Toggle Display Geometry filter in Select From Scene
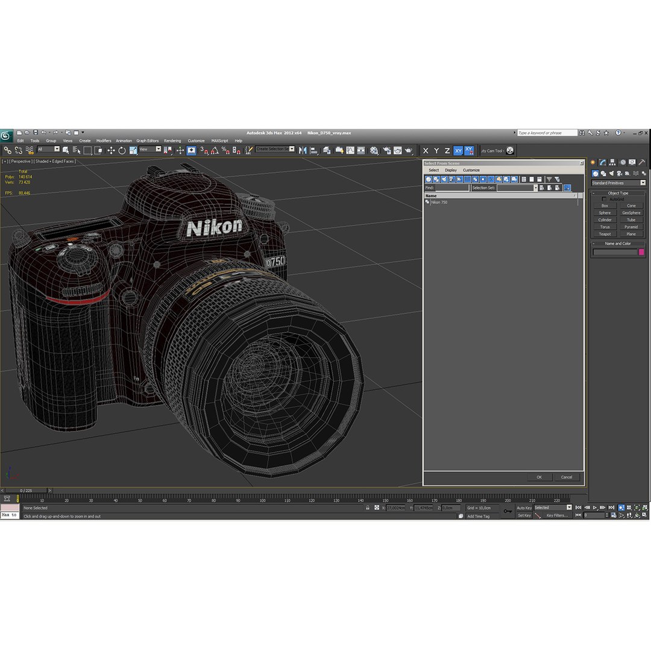Screen dimensions: 651x651 pyautogui.click(x=429, y=180)
